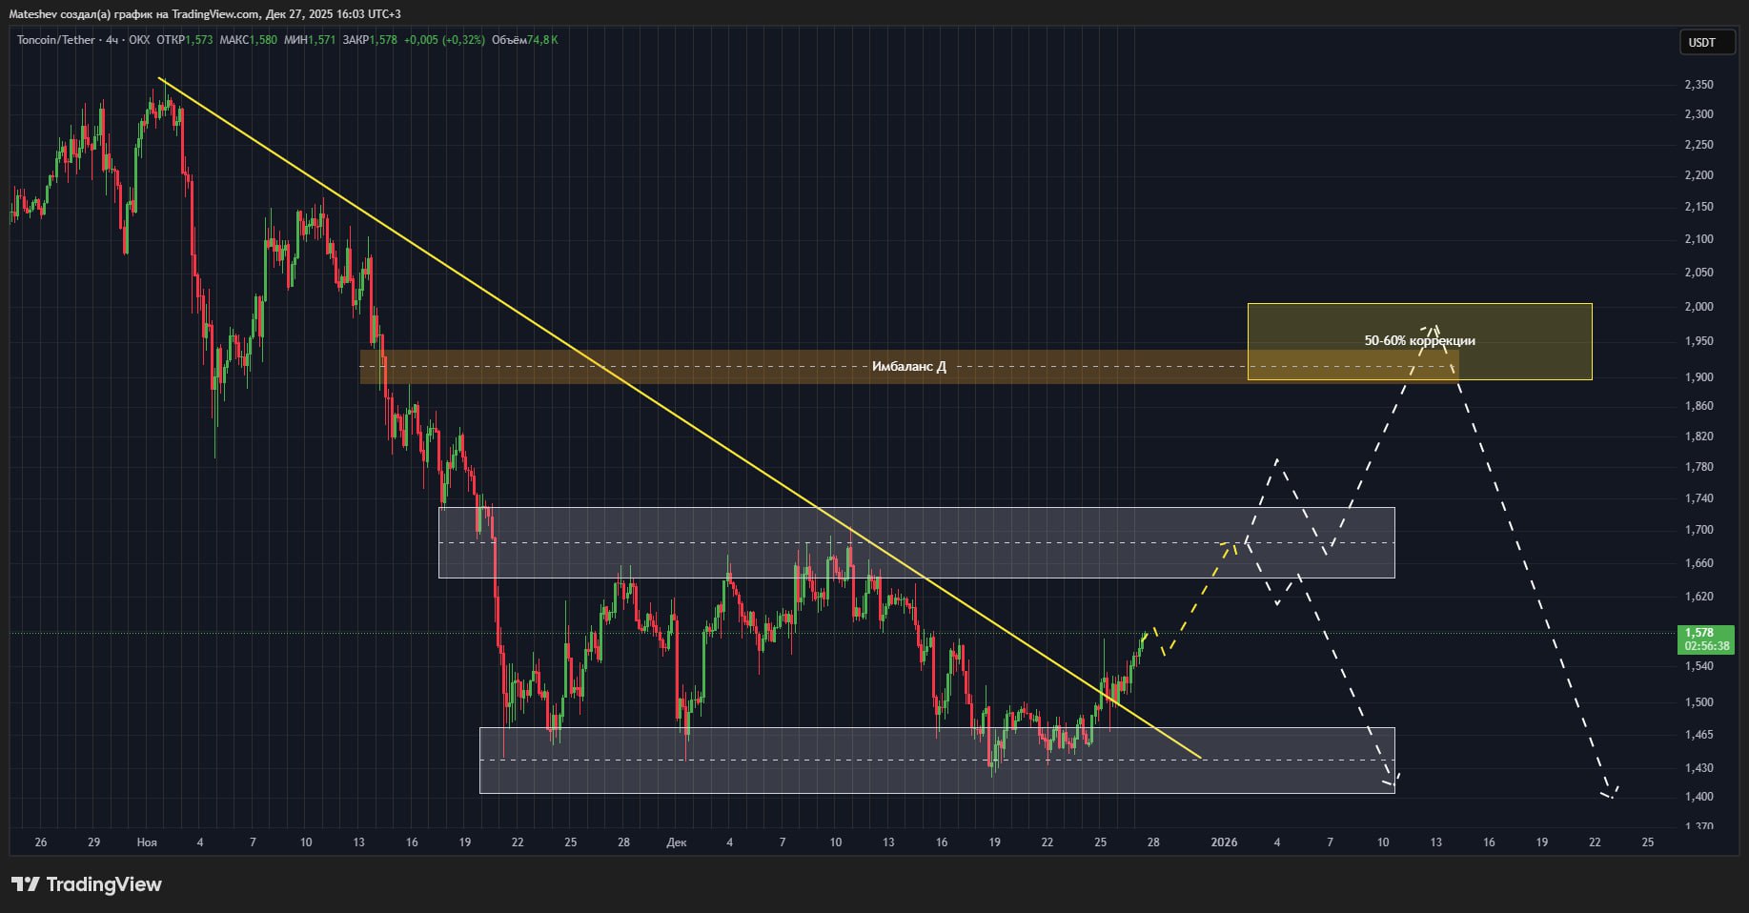The image size is (1749, 913).
Task: Click the 2,300 price axis label
Action: tap(1698, 114)
